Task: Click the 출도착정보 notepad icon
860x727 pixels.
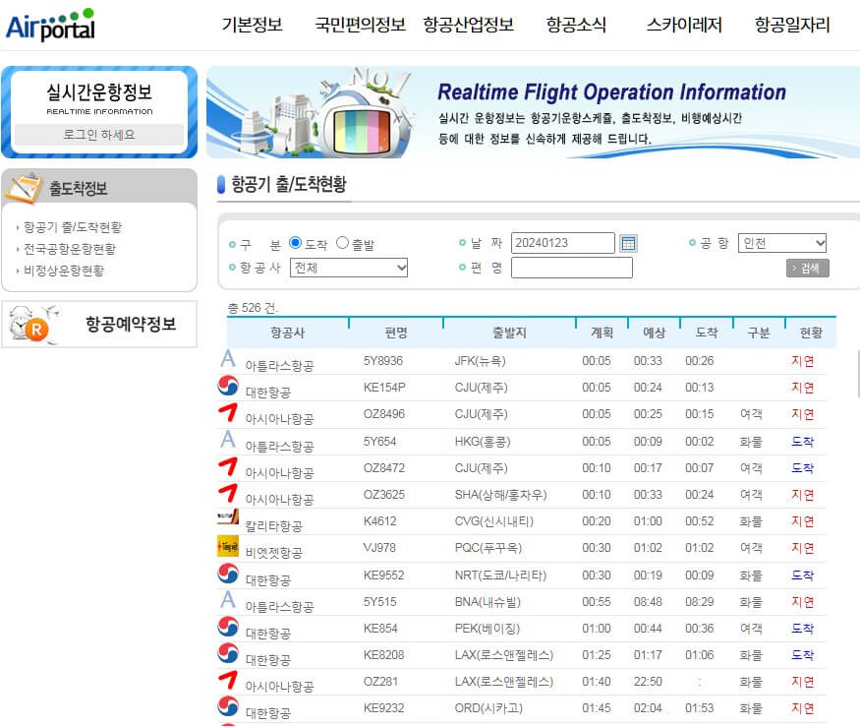Action: point(24,188)
